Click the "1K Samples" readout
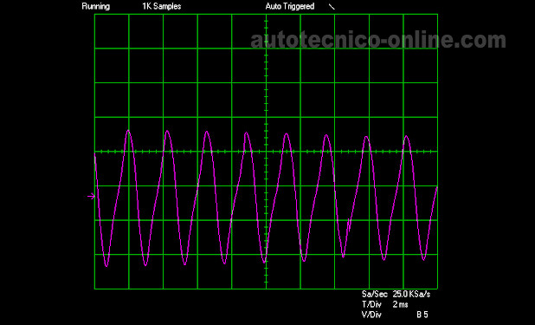Image resolution: width=535 pixels, height=325 pixels. coord(161,6)
